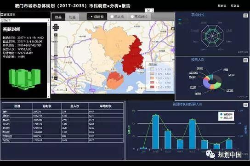Click the map zoom-out button below the zoom bar

pyautogui.click(x=56, y=78)
